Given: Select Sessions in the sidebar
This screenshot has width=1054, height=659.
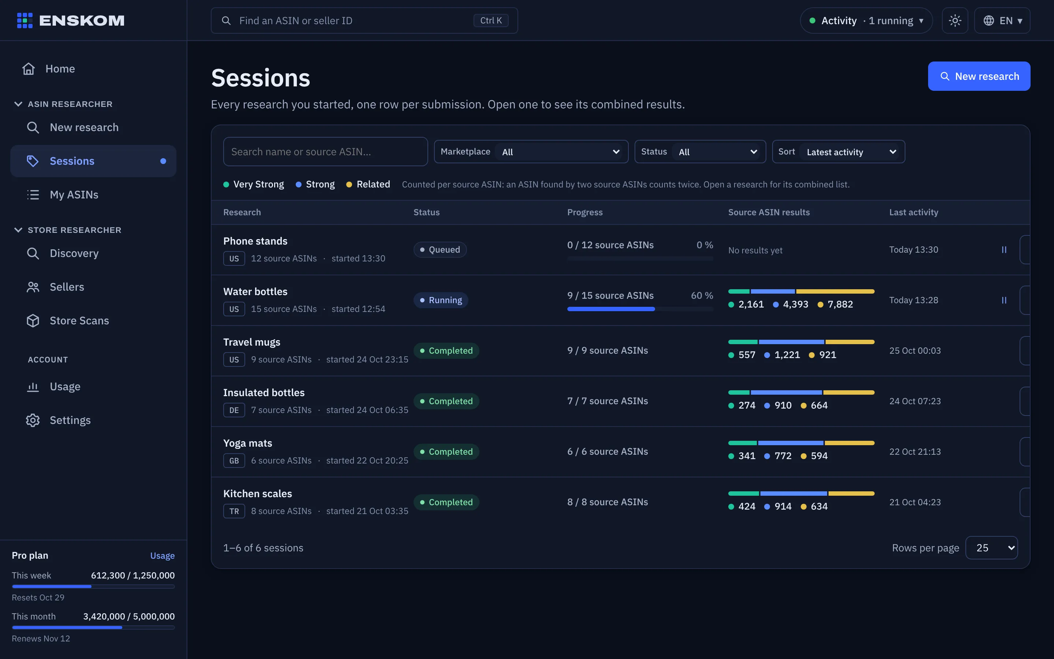Looking at the screenshot, I should click(93, 161).
